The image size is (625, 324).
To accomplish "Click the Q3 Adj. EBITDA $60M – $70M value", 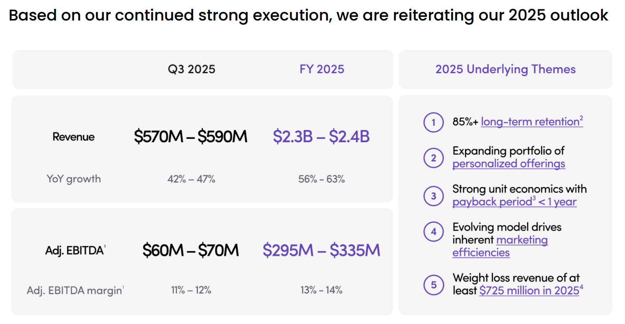I will pos(191,250).
